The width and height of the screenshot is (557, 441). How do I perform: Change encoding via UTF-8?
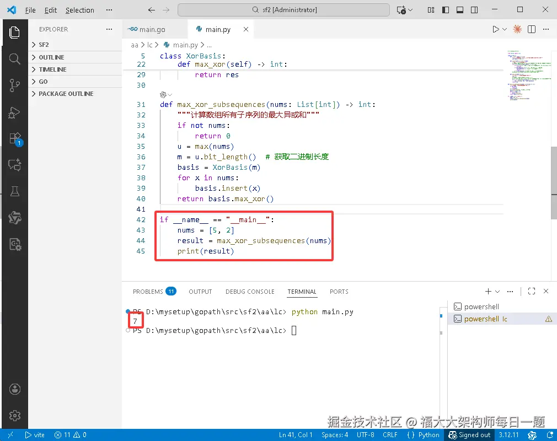[365, 435]
